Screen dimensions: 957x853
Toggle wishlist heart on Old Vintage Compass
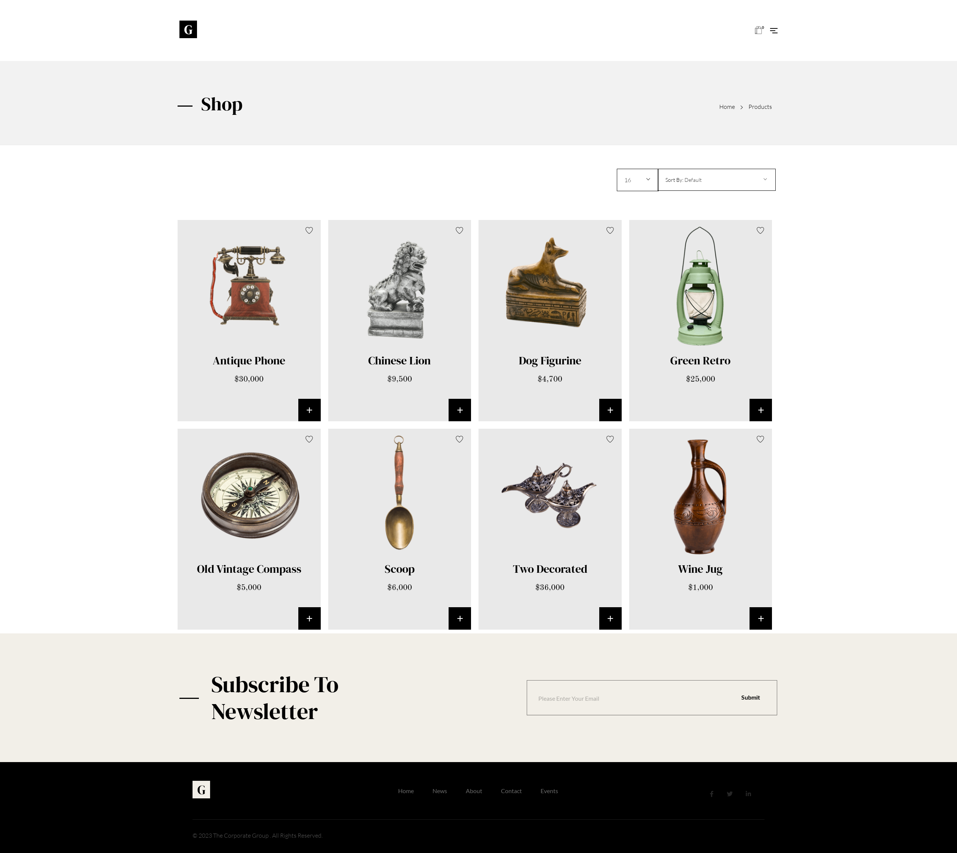[x=309, y=439]
